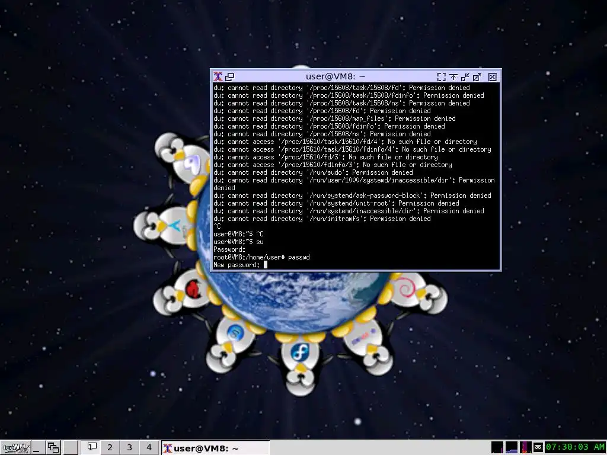Click the show desktop taskbar button
This screenshot has width=607, height=455.
point(38,448)
